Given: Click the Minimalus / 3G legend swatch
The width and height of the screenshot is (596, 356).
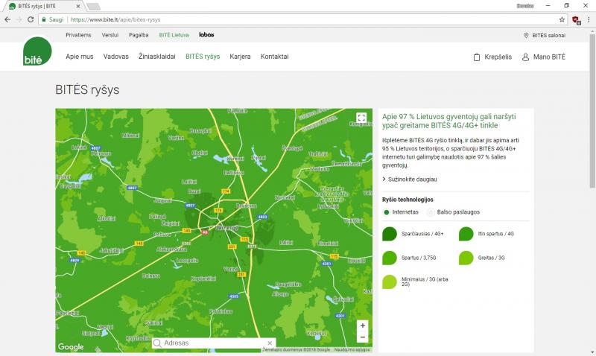Looking at the screenshot, I should coord(390,282).
